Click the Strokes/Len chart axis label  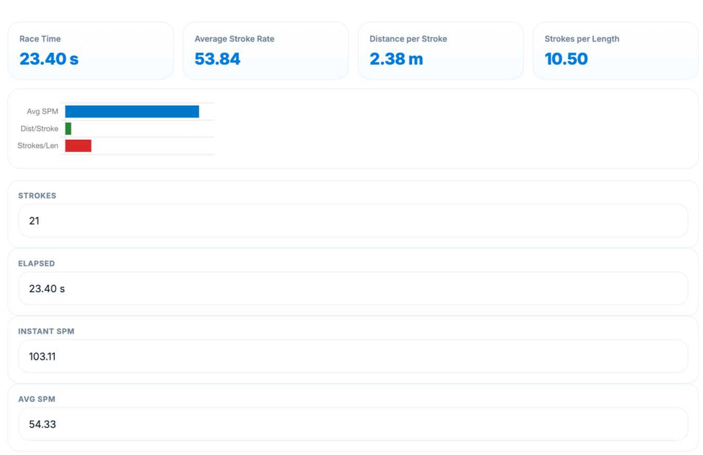38,146
